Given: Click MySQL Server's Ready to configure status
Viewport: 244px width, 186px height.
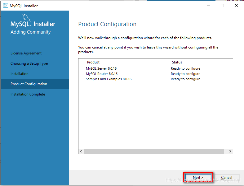Looking at the screenshot, I should [185, 68].
